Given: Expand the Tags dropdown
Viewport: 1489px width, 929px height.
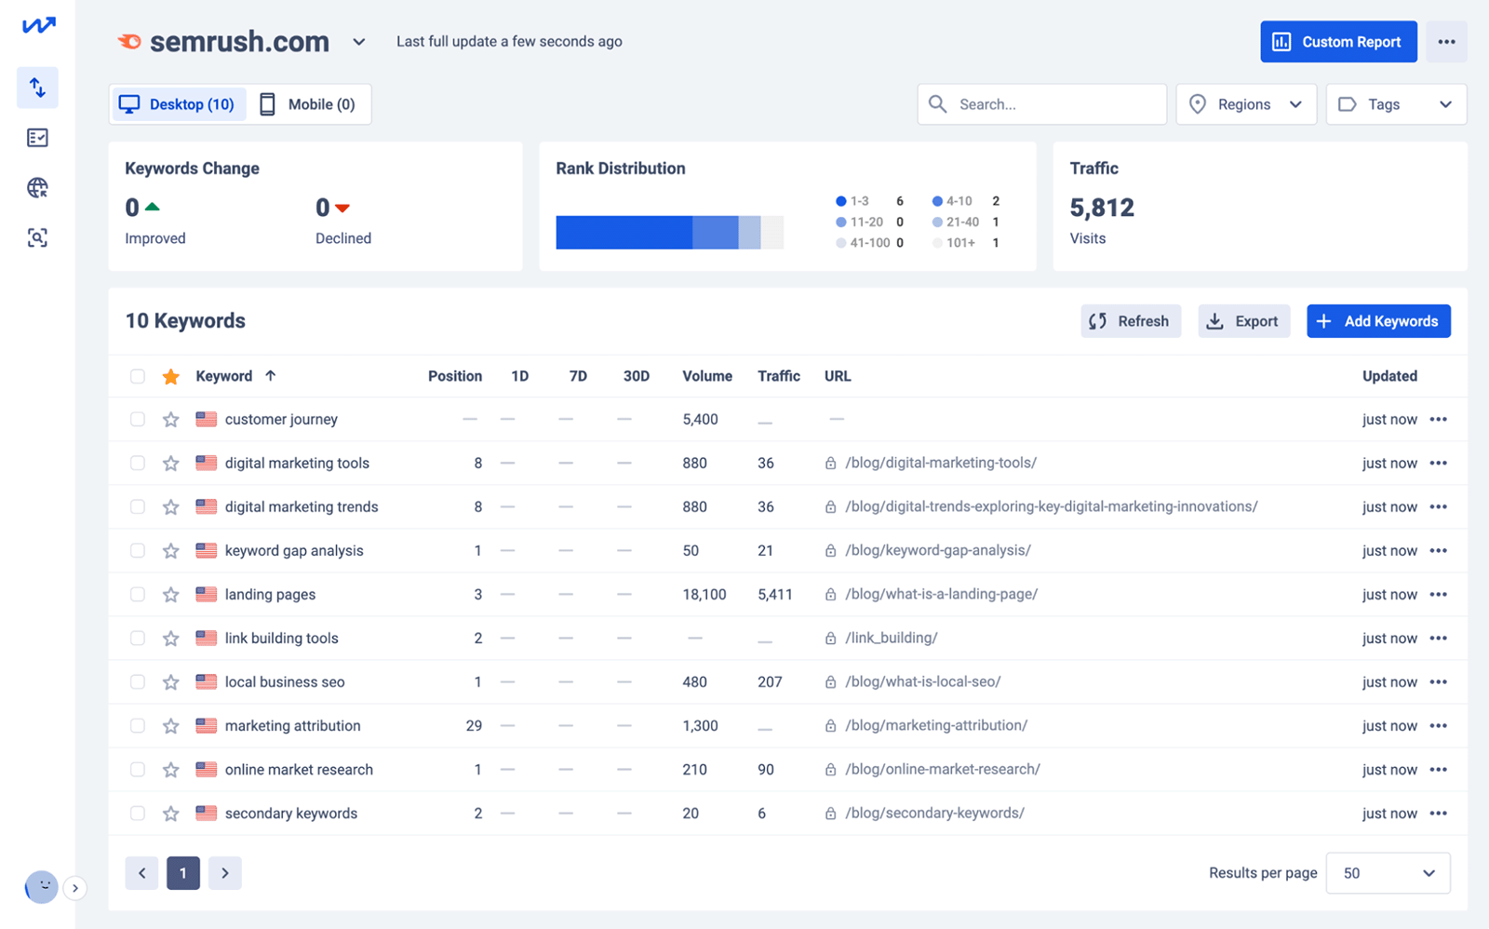Looking at the screenshot, I should pyautogui.click(x=1395, y=103).
